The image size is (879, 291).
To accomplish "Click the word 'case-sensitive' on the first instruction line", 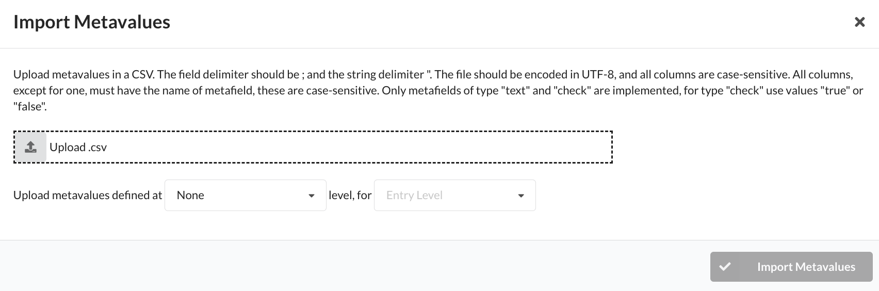I will click(752, 74).
